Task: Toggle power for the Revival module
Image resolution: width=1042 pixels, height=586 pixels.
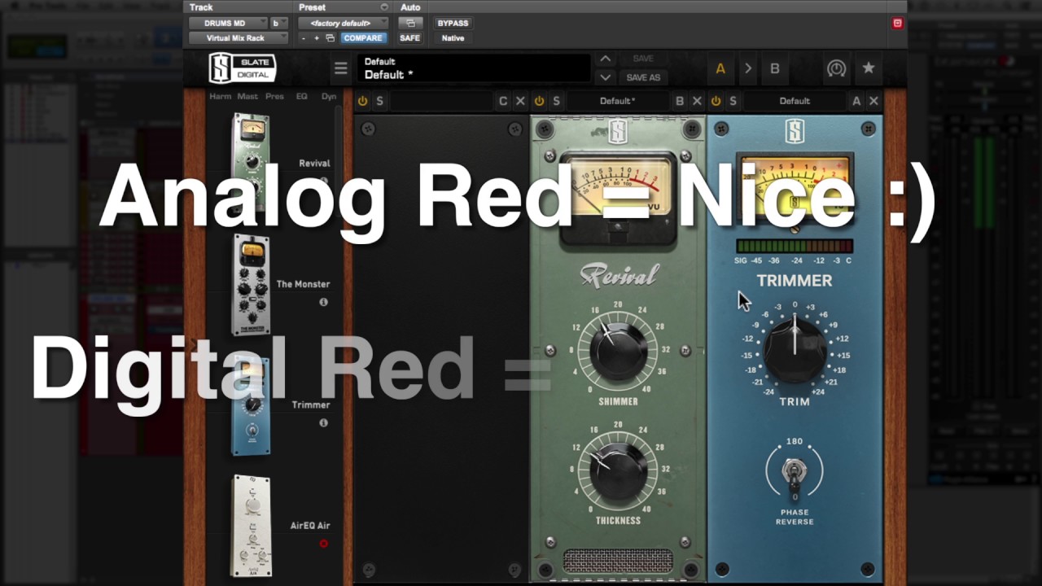Action: coord(539,101)
